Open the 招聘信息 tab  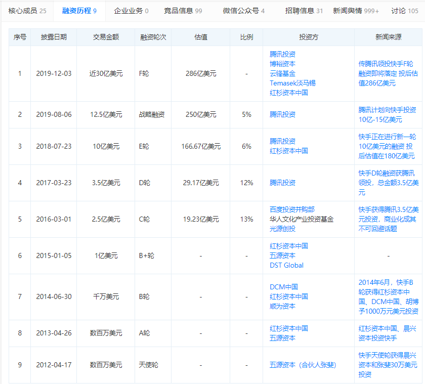(304, 11)
